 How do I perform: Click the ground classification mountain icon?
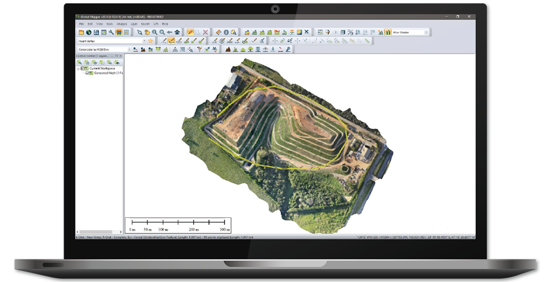click(228, 49)
